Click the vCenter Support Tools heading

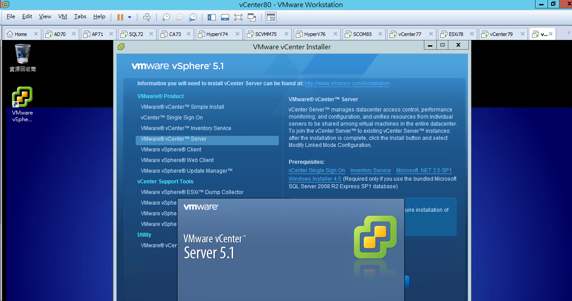point(165,182)
